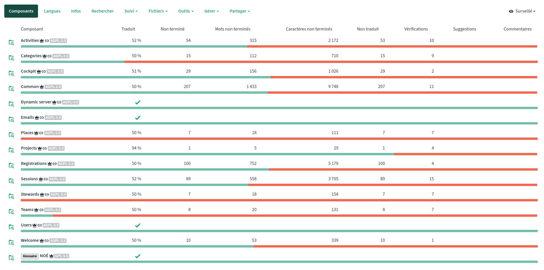Click the browse icon for NOÉ glossary
Screen dimensions: 544x270
11,258
